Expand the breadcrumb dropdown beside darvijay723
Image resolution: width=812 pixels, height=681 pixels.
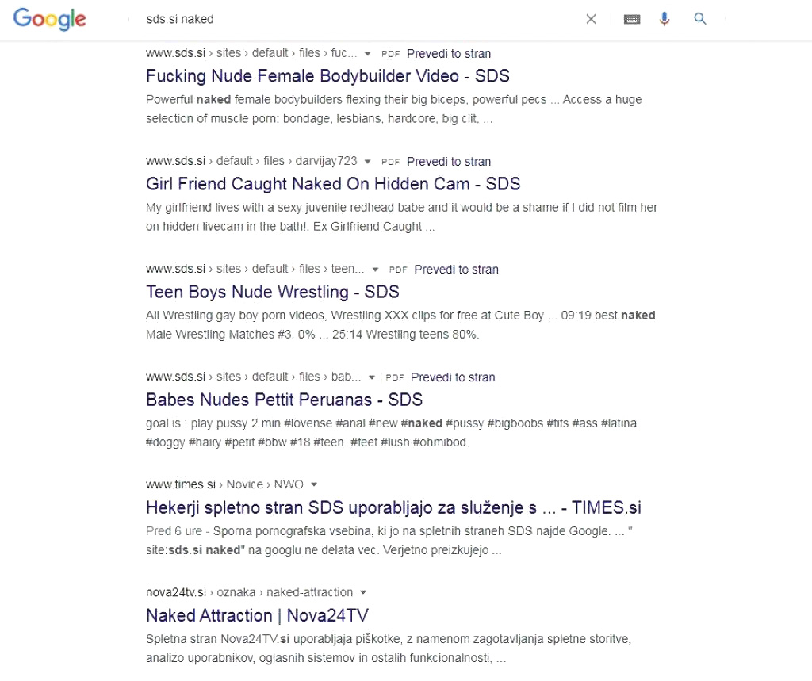(366, 161)
